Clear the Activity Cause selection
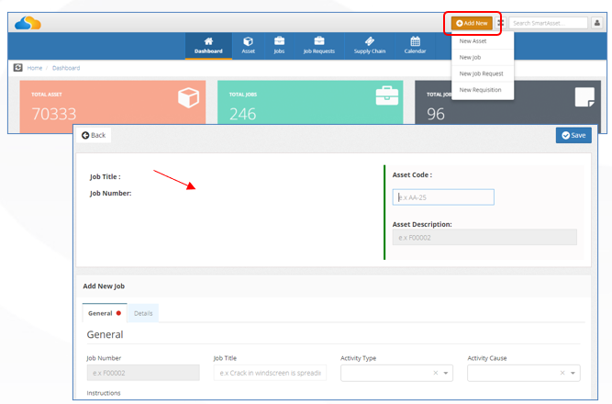 click(x=562, y=373)
